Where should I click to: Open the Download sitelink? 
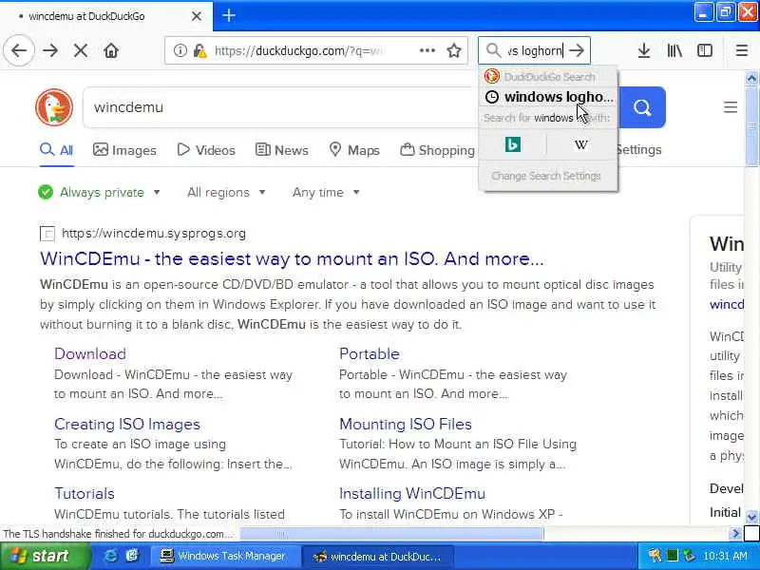click(x=90, y=353)
